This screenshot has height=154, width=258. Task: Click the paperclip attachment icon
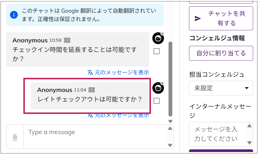tap(15, 138)
